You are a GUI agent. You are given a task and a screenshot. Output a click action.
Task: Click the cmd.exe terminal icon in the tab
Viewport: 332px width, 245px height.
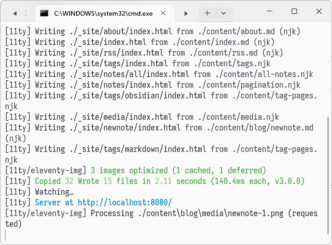(x=44, y=13)
